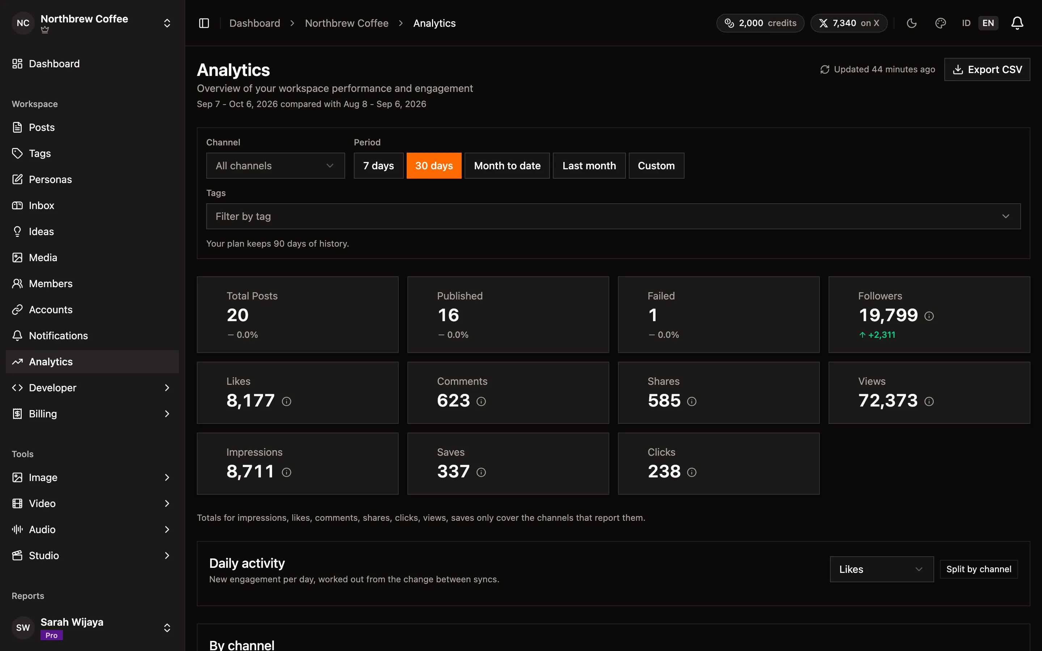Open the Likes metric dropdown in Daily activity
This screenshot has height=651, width=1042.
pos(881,569)
